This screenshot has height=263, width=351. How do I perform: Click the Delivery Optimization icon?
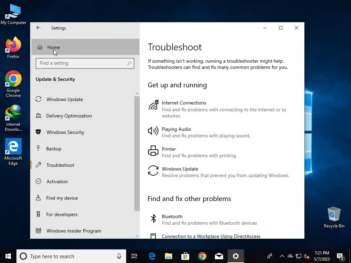point(38,115)
